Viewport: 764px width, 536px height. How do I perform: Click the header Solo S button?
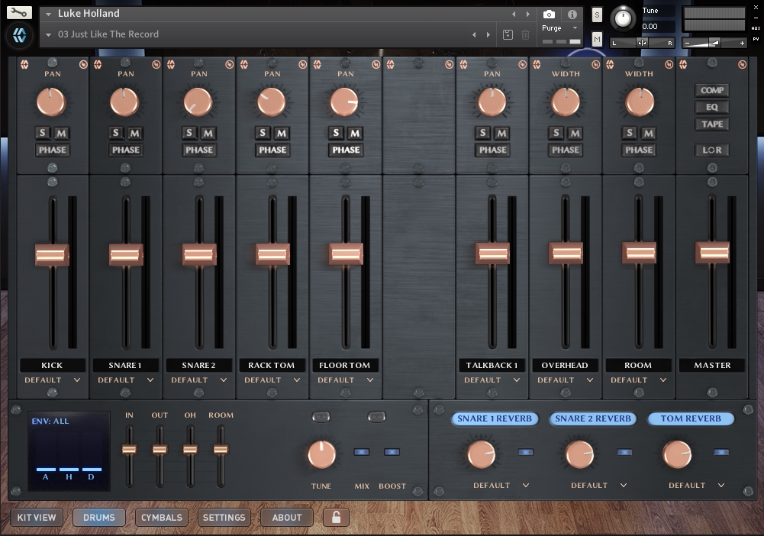597,15
